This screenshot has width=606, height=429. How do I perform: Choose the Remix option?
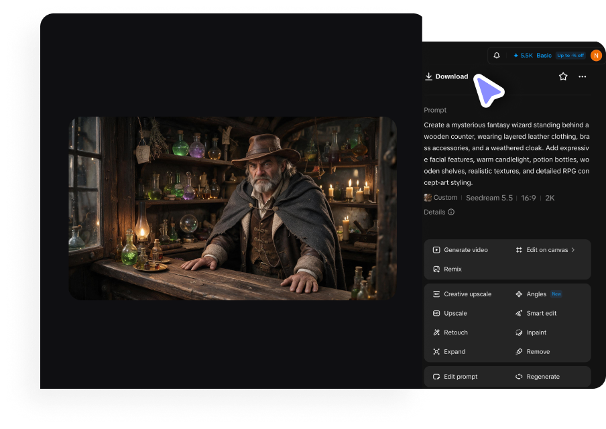pos(447,269)
